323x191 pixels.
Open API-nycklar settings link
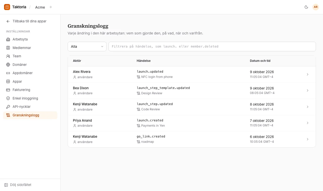(30, 107)
